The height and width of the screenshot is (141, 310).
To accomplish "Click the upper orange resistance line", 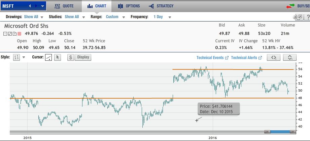I will (233, 69).
